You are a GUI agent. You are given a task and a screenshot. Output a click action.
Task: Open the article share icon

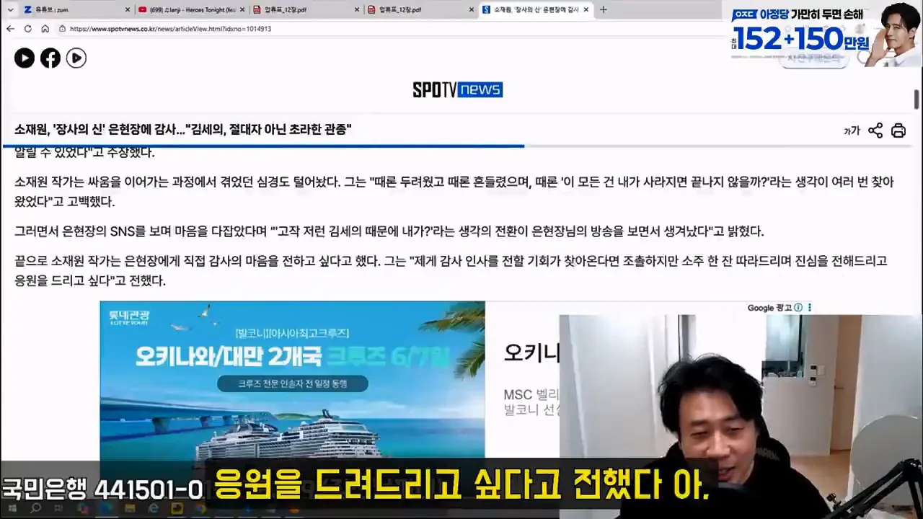875,130
